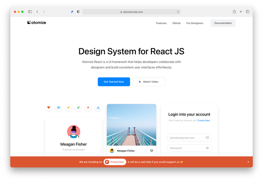Click the blue extension icon in toolbar

(72, 12)
